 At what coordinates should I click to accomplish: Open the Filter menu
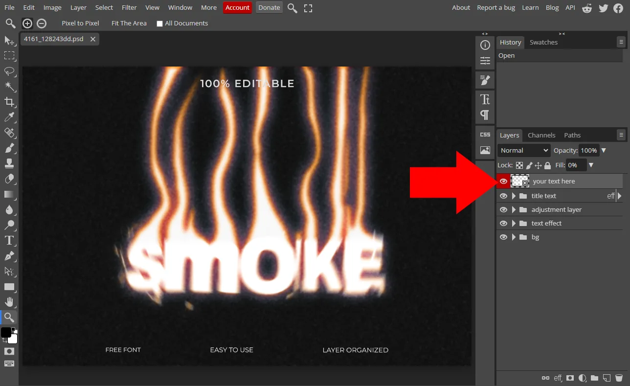pos(129,7)
